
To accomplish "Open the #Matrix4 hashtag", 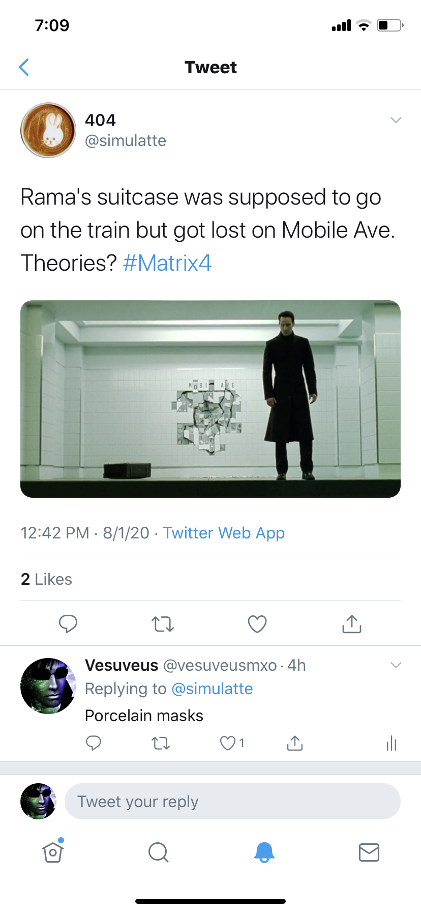I will (167, 263).
